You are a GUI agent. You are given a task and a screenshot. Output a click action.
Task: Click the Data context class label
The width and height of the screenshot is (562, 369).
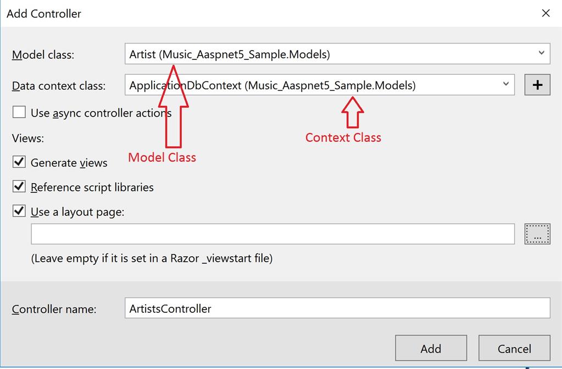(59, 86)
